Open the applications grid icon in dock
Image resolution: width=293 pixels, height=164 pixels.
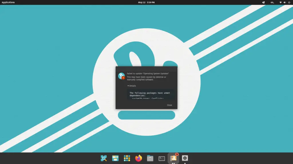point(127,158)
